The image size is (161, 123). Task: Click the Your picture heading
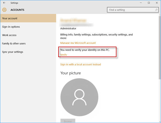coord(71,73)
